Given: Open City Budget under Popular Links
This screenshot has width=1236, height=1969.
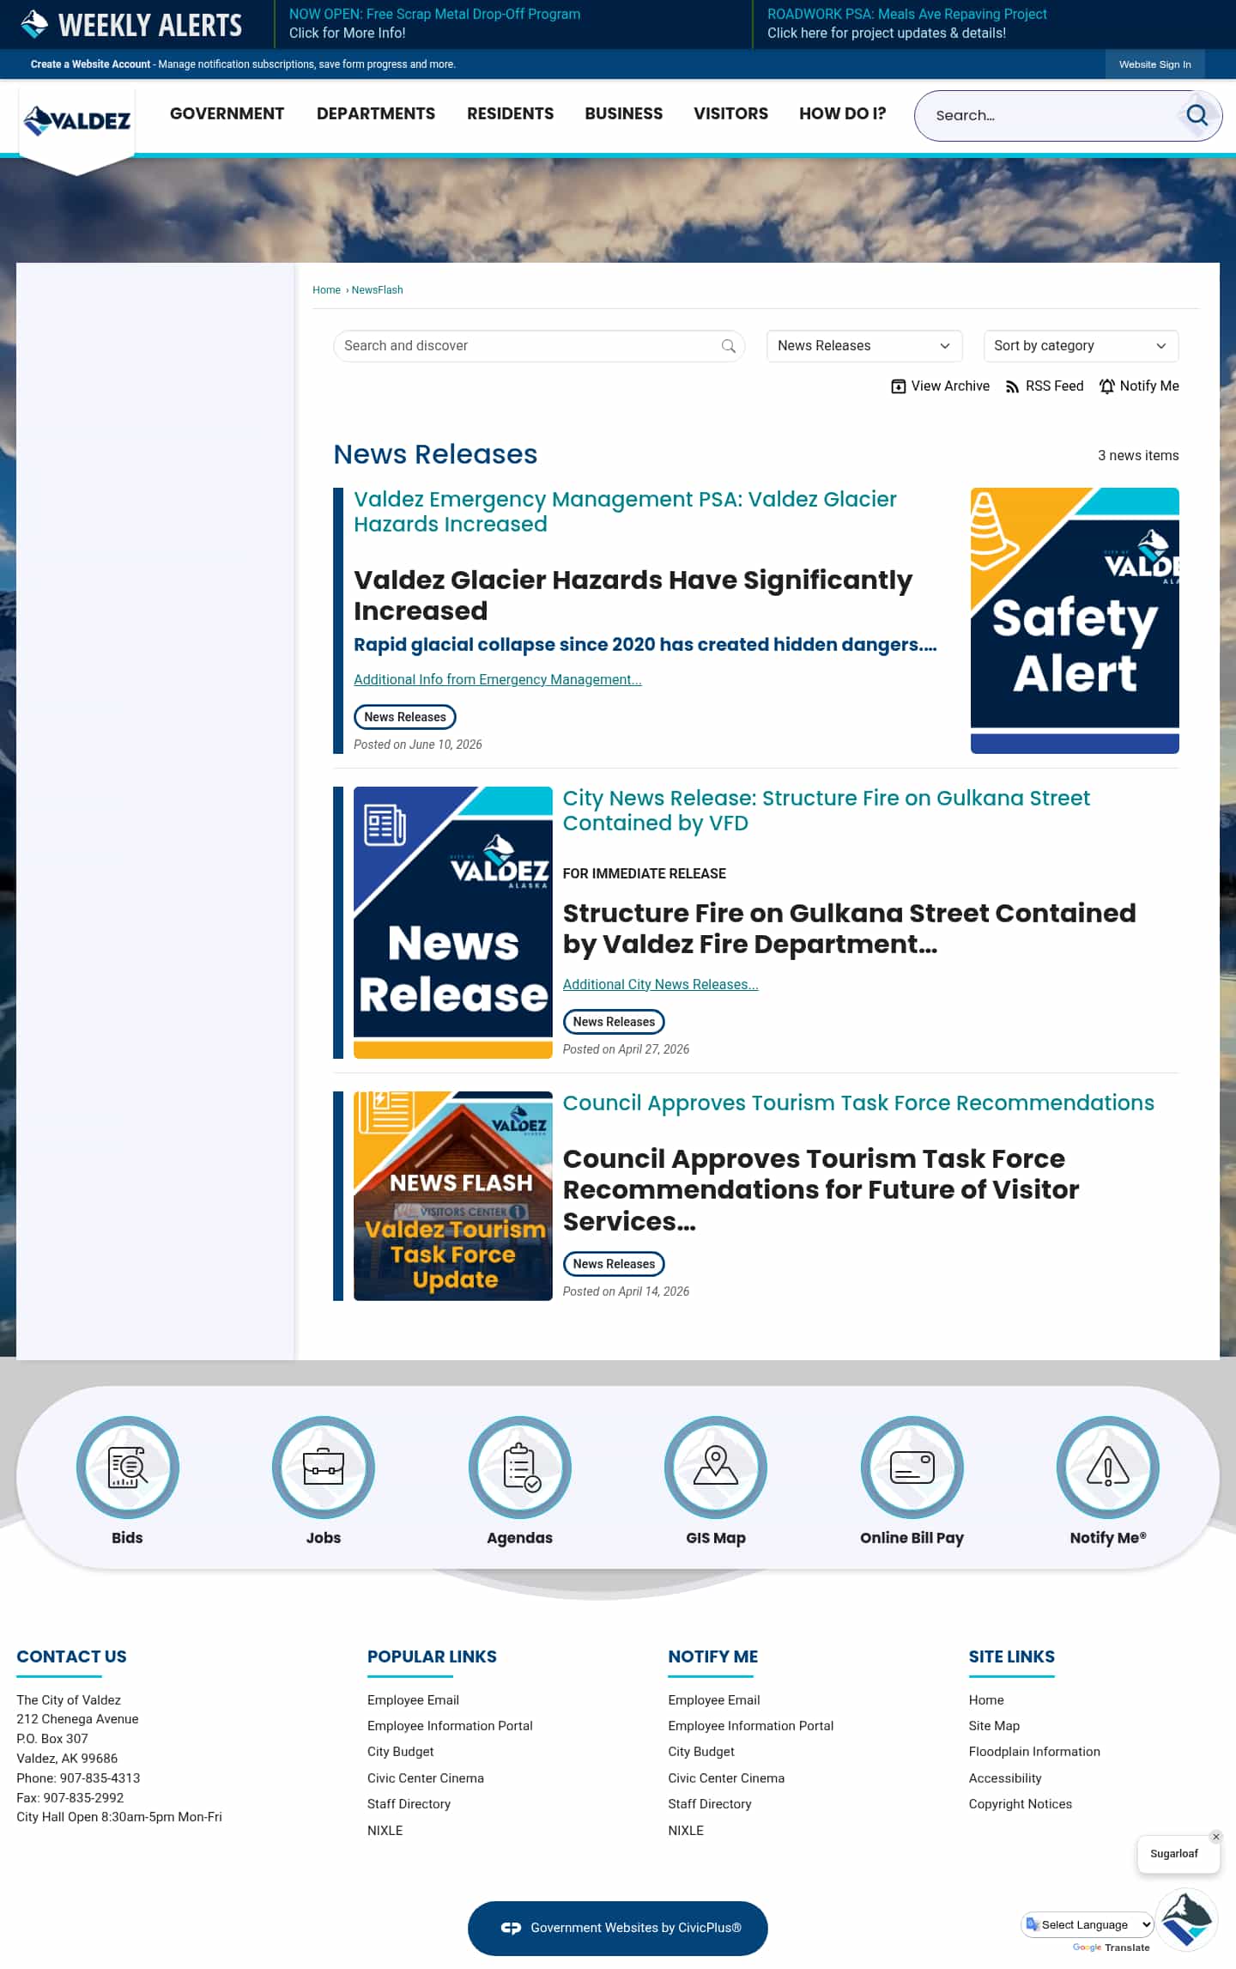Looking at the screenshot, I should (400, 1752).
